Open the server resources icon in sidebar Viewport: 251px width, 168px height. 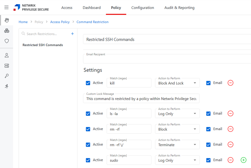click(x=7, y=66)
